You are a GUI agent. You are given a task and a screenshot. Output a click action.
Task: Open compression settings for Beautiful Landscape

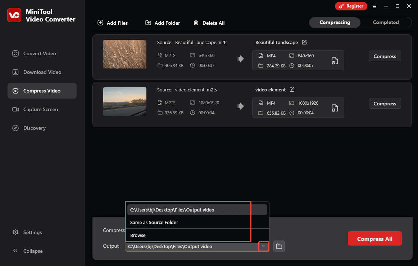pos(335,61)
